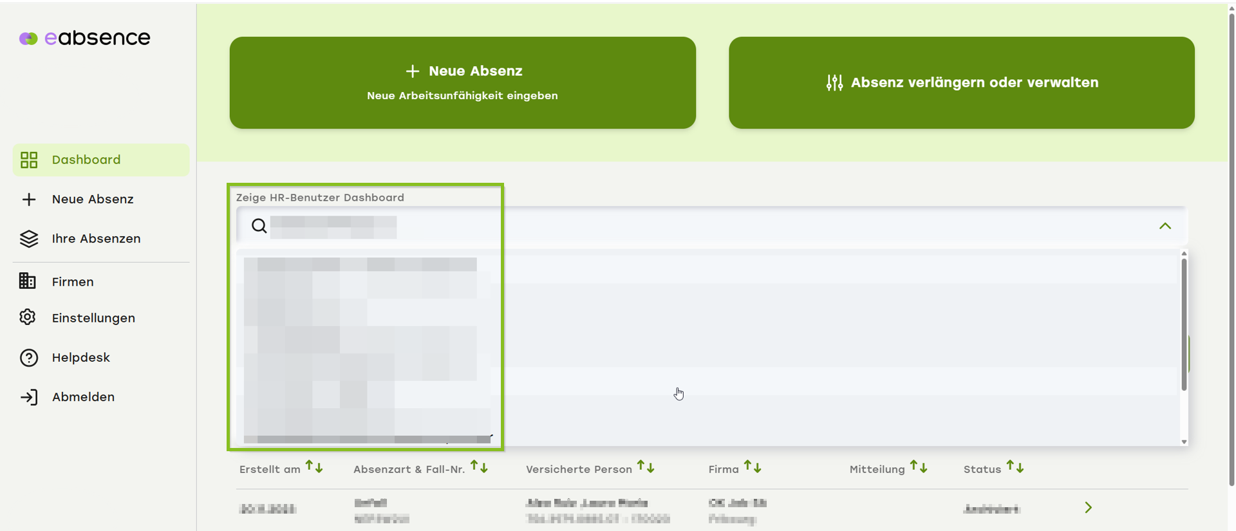Click the building icon for Firmen
1236x531 pixels.
[28, 281]
